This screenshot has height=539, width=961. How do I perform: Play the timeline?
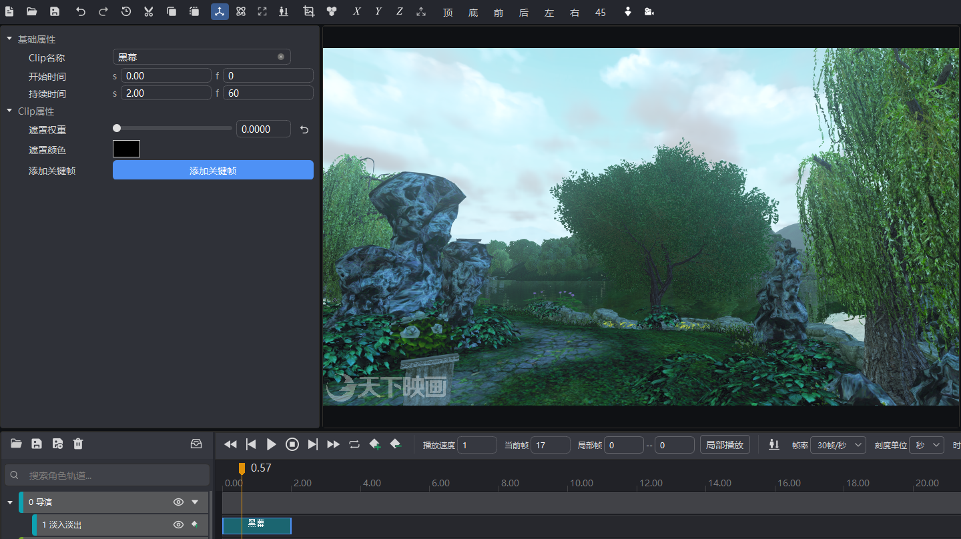pos(271,444)
